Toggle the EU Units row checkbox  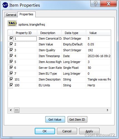pyautogui.click(x=11, y=85)
